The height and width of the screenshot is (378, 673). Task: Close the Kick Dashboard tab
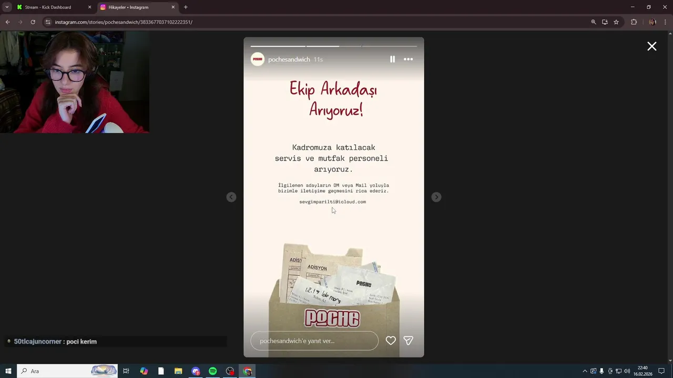tap(89, 7)
